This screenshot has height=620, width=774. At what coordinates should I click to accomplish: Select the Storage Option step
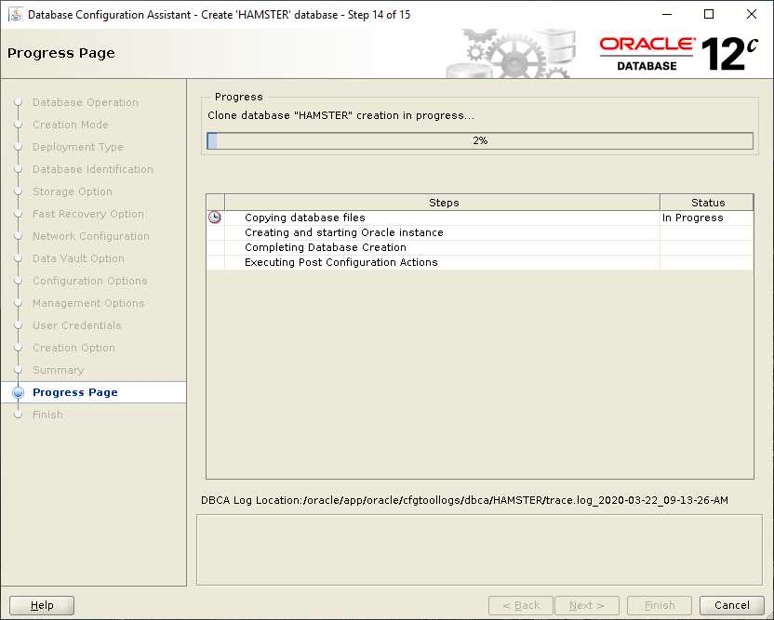pos(72,191)
